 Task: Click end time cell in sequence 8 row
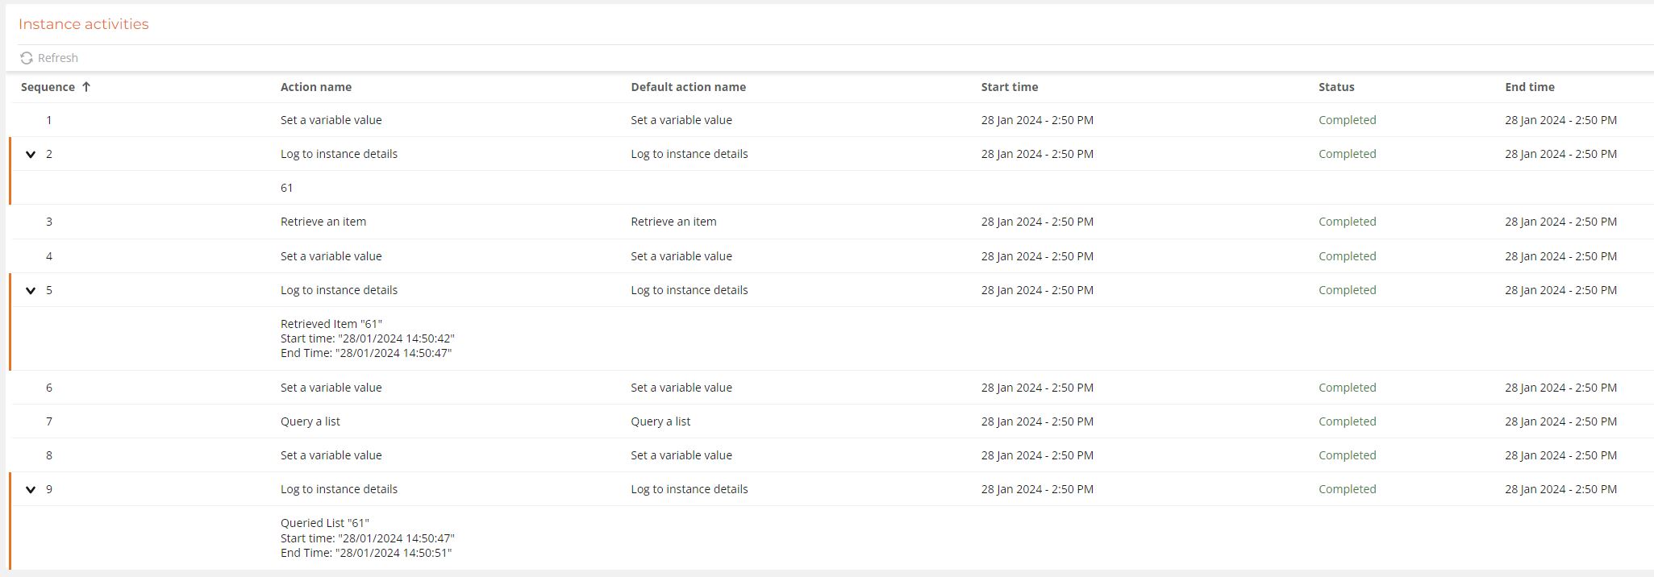tap(1560, 455)
